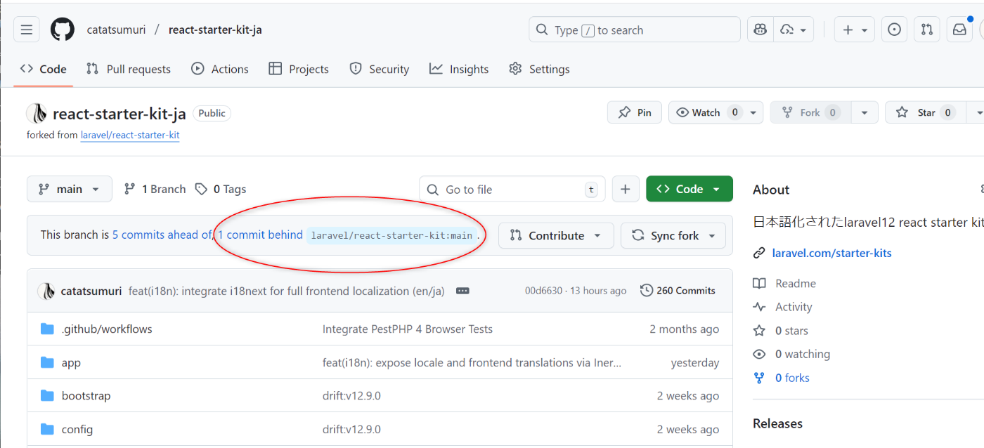
Task: Open the green Code dropdown button
Action: [690, 189]
